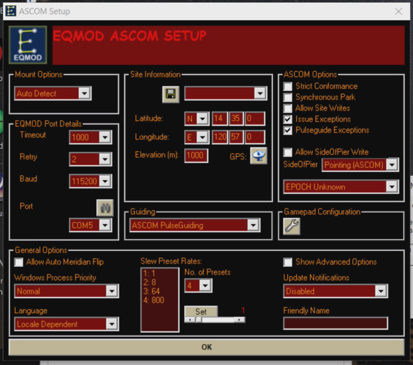Click the latitude minutes field 35
The width and height of the screenshot is (413, 365).
236,119
